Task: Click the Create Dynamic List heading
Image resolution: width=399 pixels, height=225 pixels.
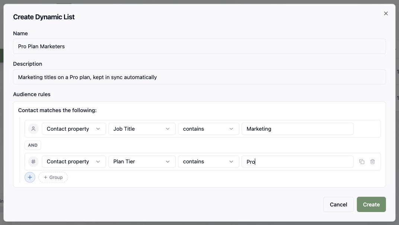Action: 44,17
